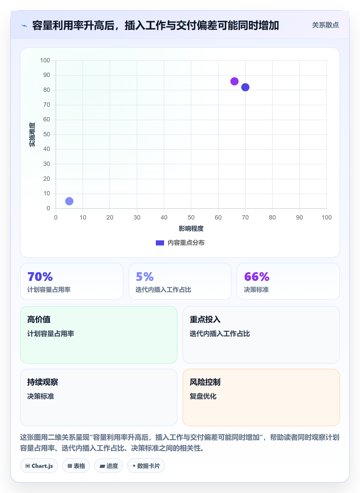Click the description paragraph starting 这张图用二维关系
This screenshot has height=493, width=360.
click(x=180, y=443)
